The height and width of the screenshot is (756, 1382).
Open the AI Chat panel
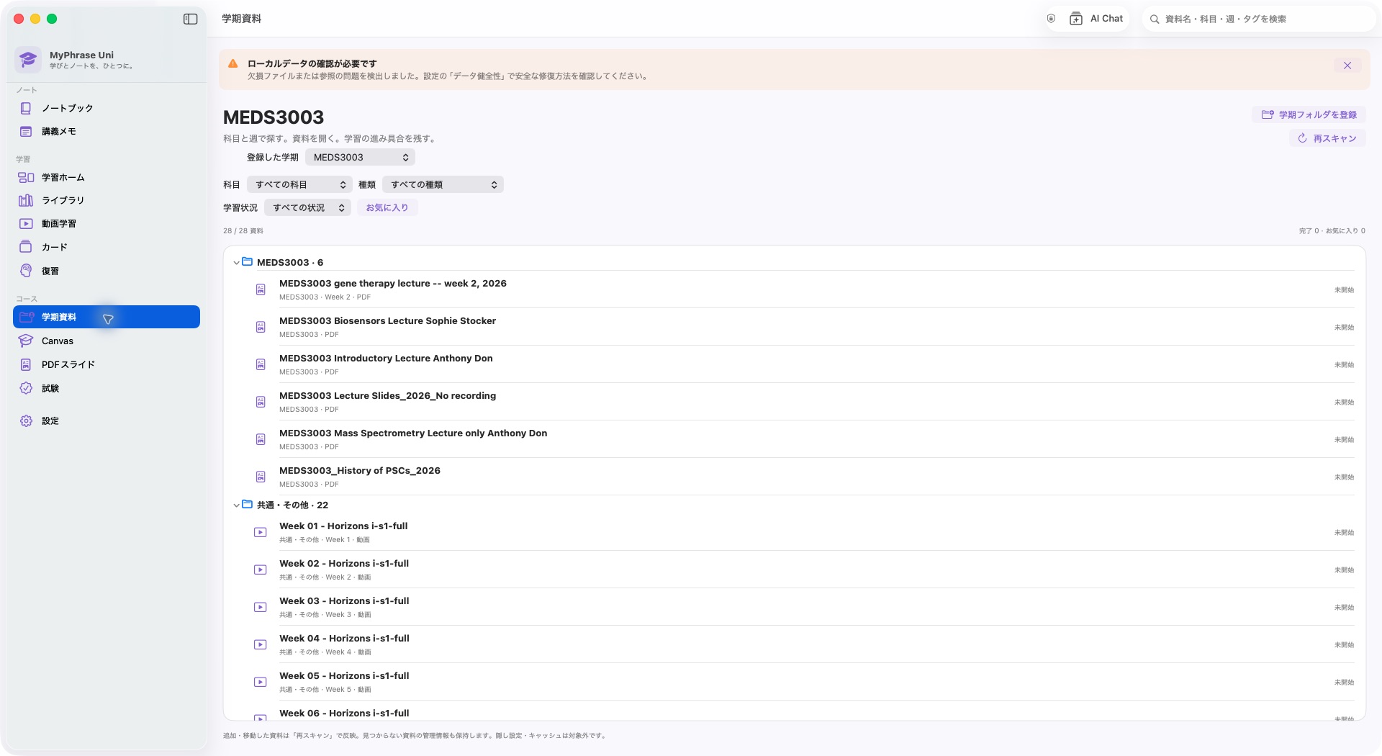1096,19
